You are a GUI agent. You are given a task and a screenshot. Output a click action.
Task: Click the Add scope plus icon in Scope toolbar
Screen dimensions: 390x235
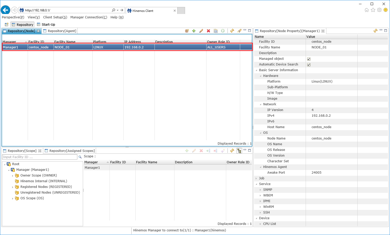click(x=187, y=151)
